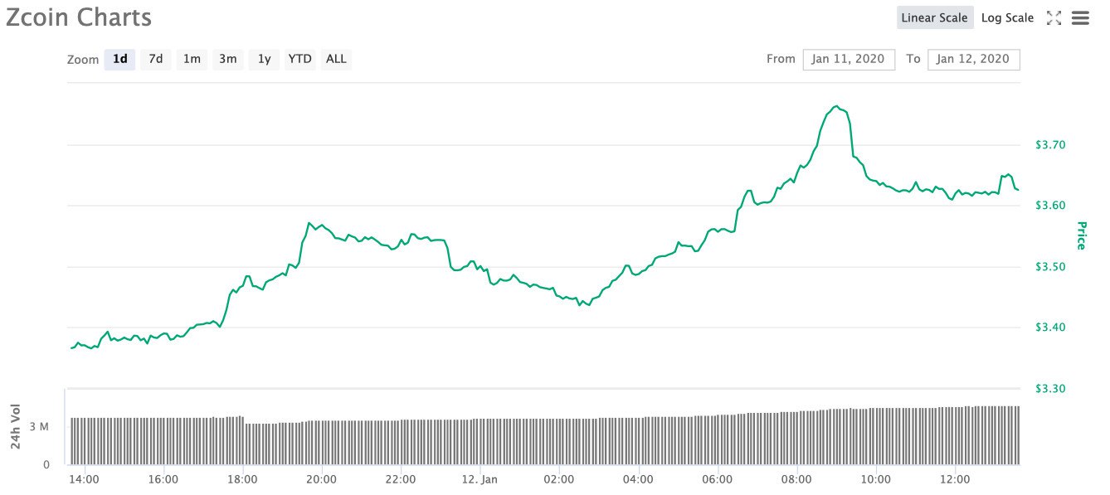1110x495 pixels.
Task: Select the 1d zoom range
Action: coord(120,59)
